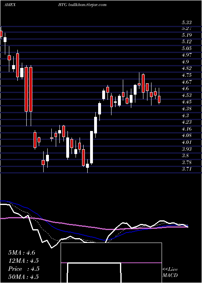This screenshot has width=202, height=283.
Task: Click the 50MA : 4.5 readout
Action: coord(23,277)
